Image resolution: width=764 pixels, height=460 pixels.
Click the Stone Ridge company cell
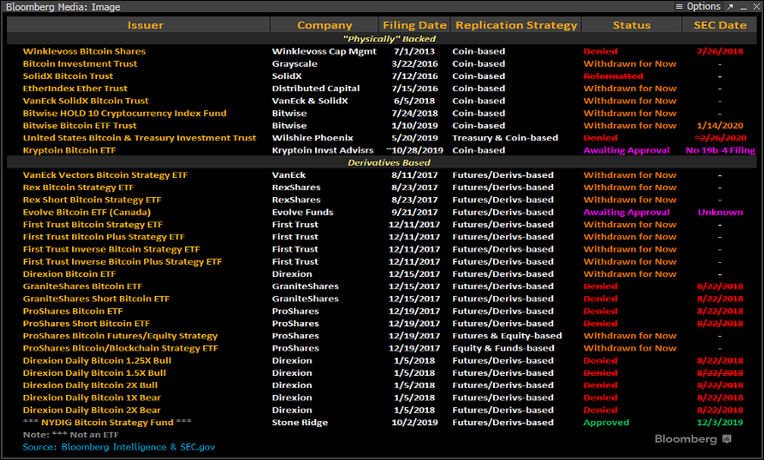tap(300, 423)
